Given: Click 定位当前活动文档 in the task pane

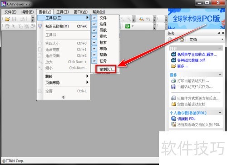Looking at the screenshot, I should coord(191,104).
